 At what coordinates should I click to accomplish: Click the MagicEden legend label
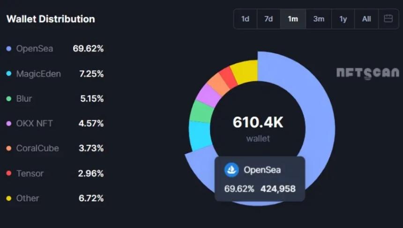click(x=38, y=74)
